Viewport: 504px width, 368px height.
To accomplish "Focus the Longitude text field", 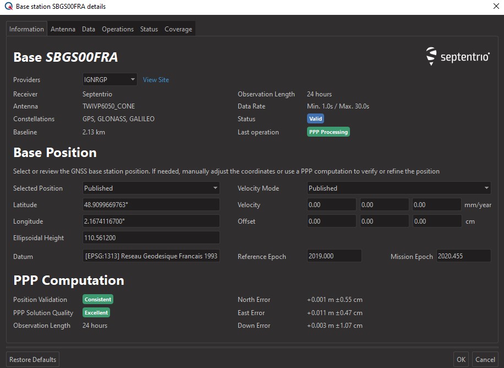I will (151, 221).
